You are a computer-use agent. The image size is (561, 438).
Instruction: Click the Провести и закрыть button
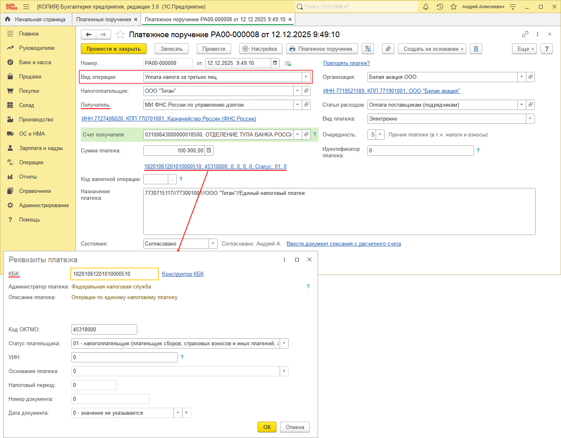point(114,49)
